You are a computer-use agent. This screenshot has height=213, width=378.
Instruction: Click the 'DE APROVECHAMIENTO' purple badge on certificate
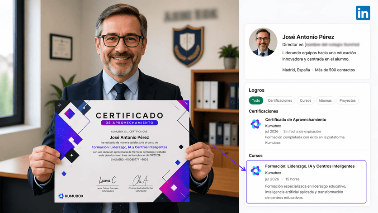coord(129,123)
